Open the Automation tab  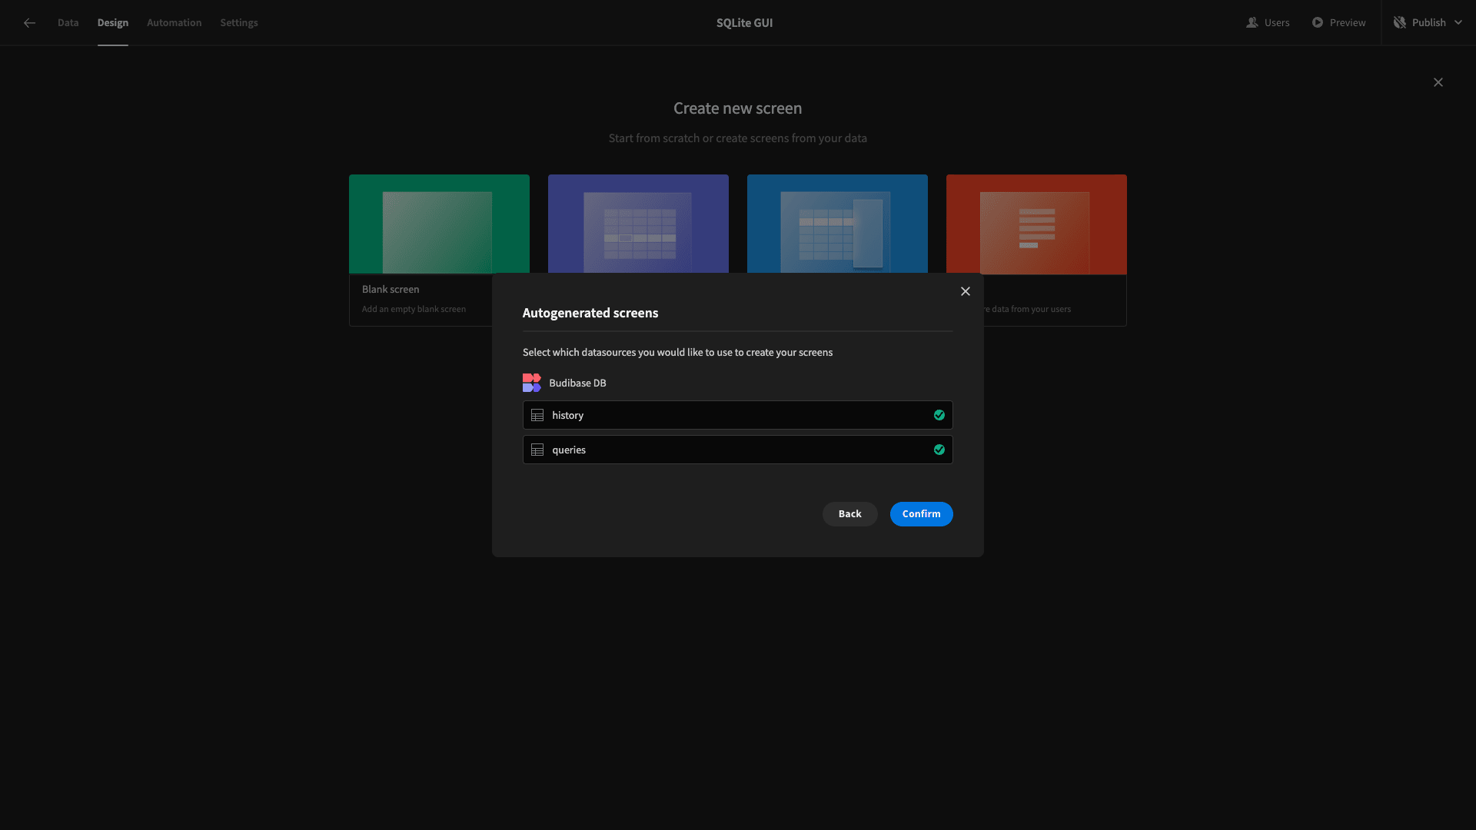(175, 23)
